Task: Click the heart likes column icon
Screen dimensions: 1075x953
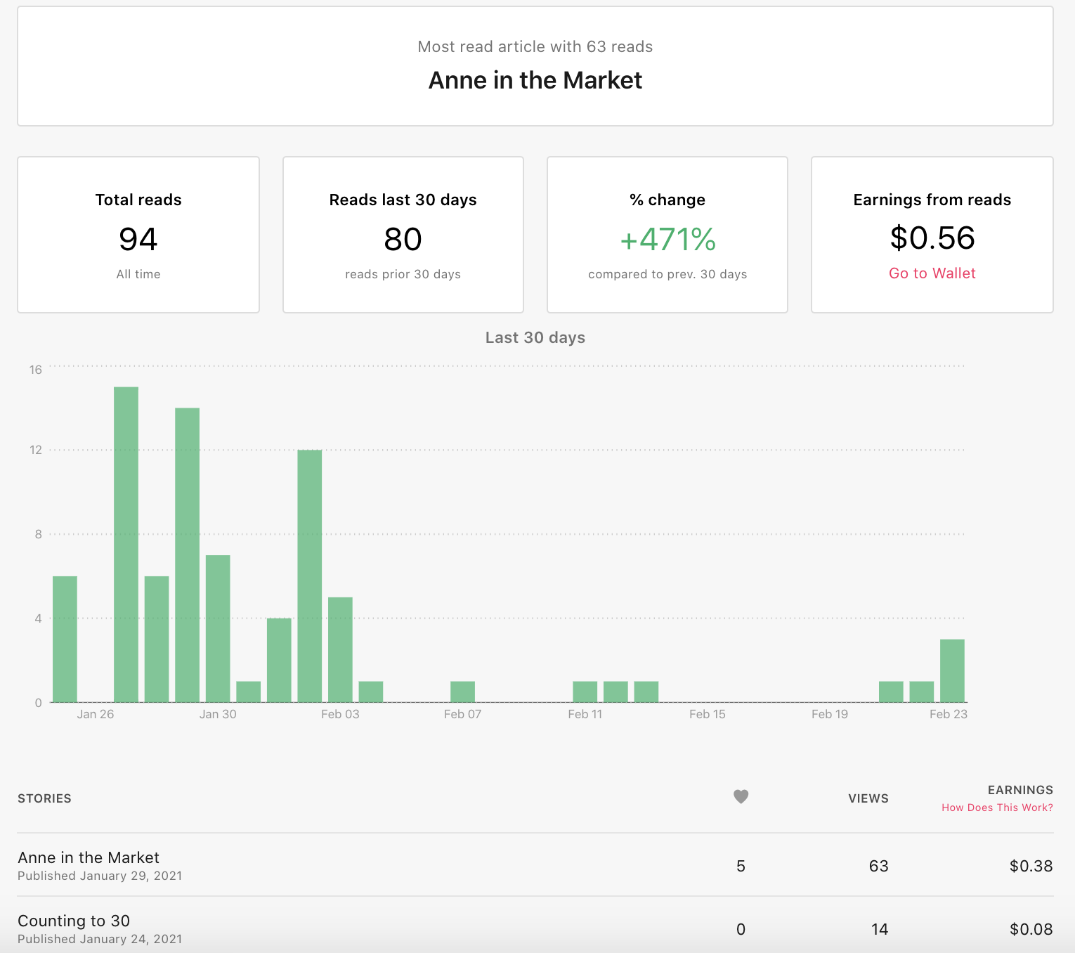Action: (741, 796)
